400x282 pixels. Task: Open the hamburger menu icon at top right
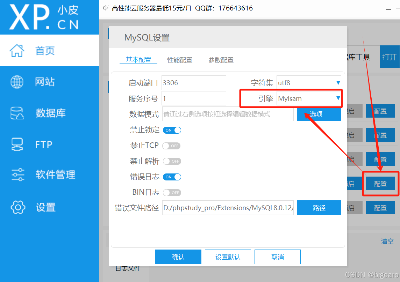click(388, 8)
